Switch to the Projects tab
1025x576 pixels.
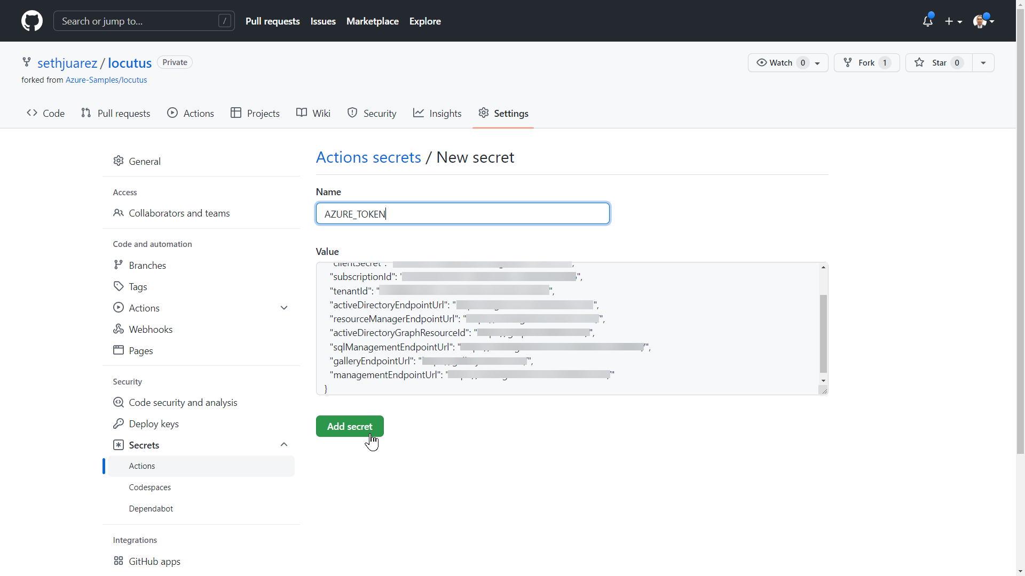(255, 113)
